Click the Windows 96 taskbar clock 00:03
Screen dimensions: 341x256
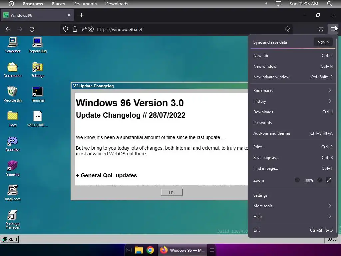(332, 239)
